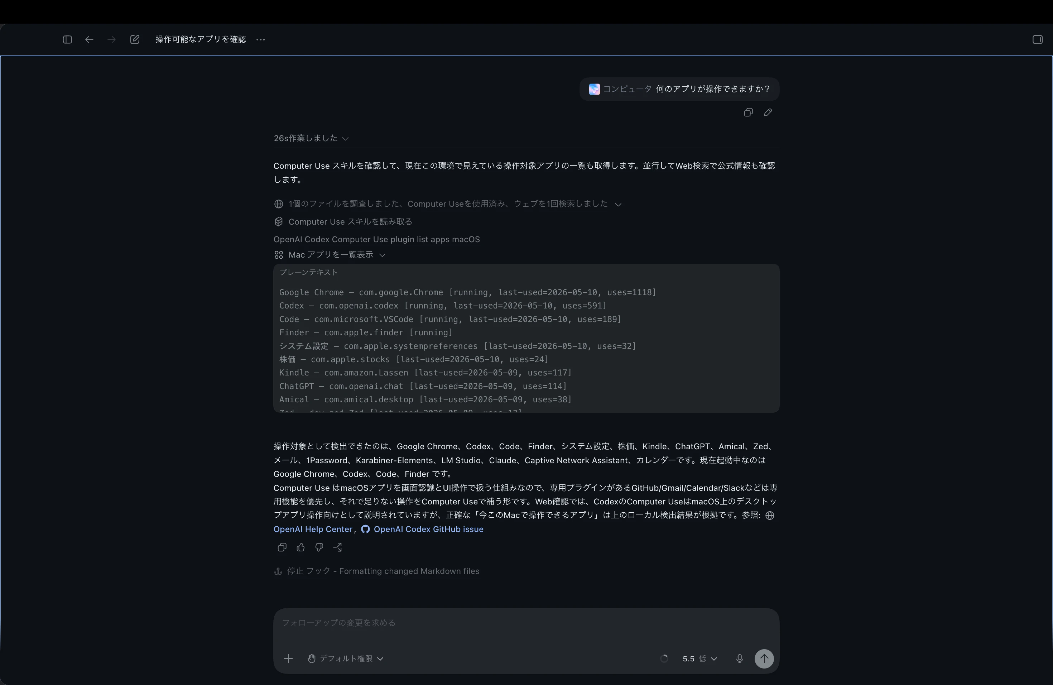Viewport: 1053px width, 685px height.
Task: Open the 5.5 低 model dropdown
Action: pyautogui.click(x=699, y=658)
